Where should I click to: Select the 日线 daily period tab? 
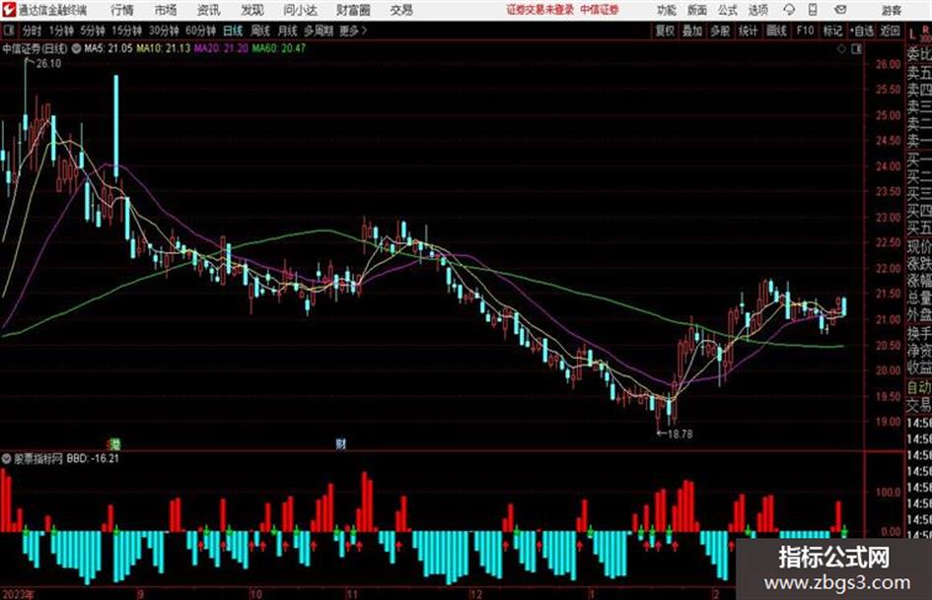click(233, 31)
